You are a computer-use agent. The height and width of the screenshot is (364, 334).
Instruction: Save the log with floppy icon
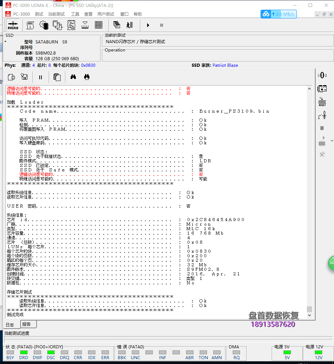click(x=24, y=76)
